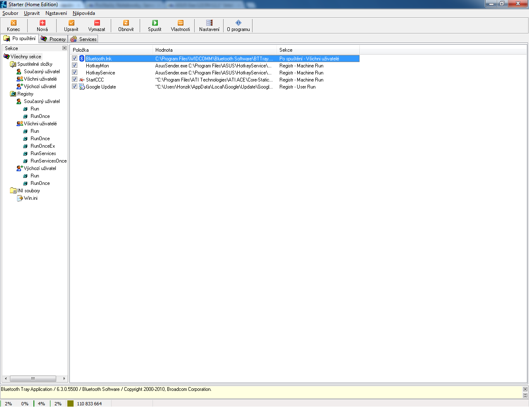Select Run under Registry's Všichni uživatelé
The height and width of the screenshot is (407, 529).
tap(35, 131)
